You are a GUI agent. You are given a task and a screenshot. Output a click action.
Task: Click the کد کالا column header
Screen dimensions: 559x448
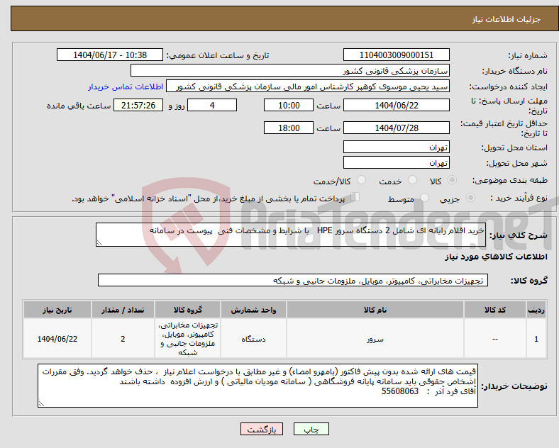coord(495,310)
